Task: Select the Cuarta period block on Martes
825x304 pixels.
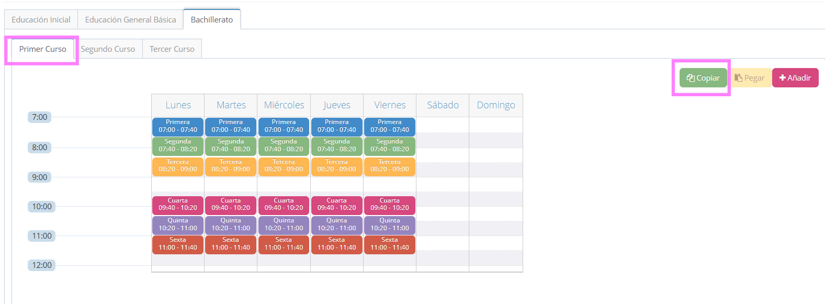Action: (x=231, y=205)
